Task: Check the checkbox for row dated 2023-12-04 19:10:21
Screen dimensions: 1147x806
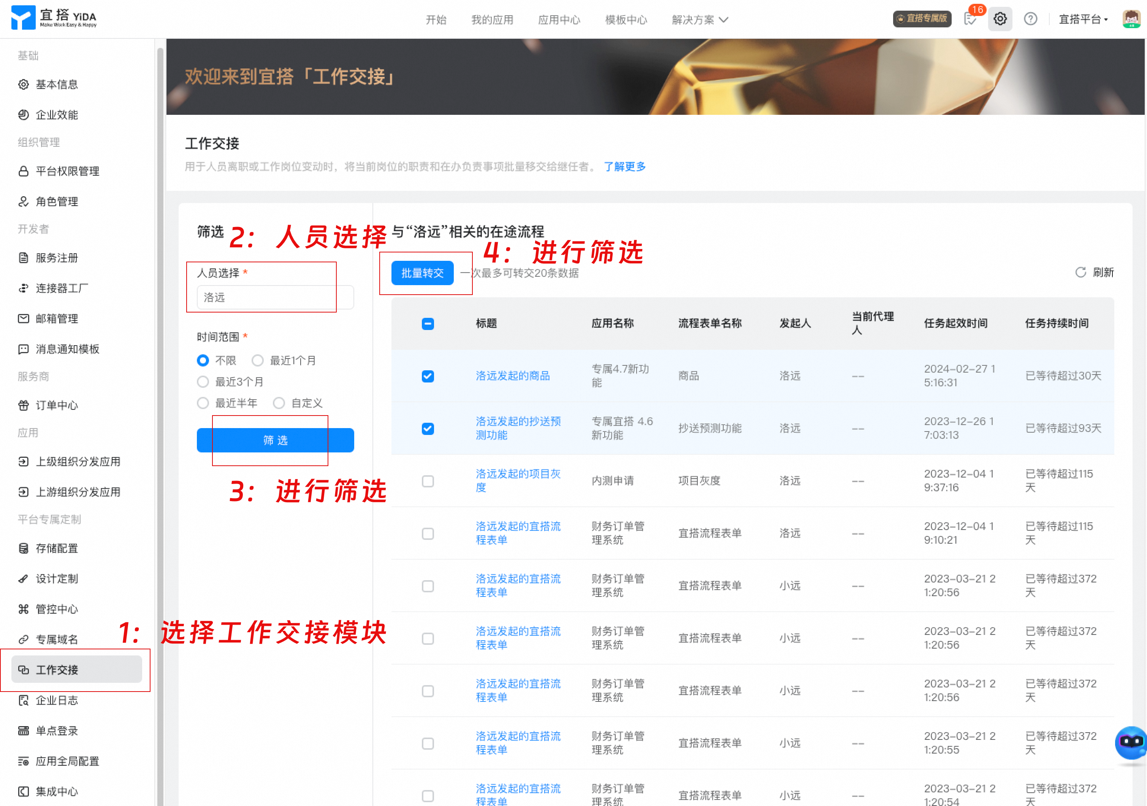Action: [x=428, y=534]
